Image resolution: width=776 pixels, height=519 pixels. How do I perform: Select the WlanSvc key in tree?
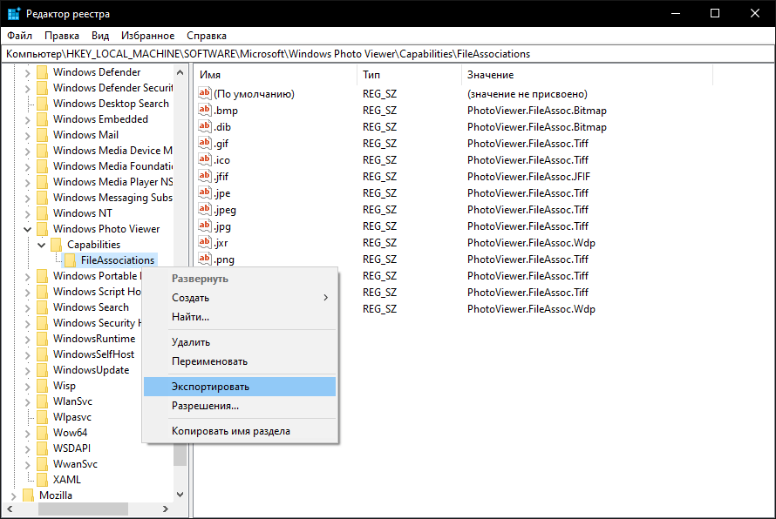[x=72, y=401]
